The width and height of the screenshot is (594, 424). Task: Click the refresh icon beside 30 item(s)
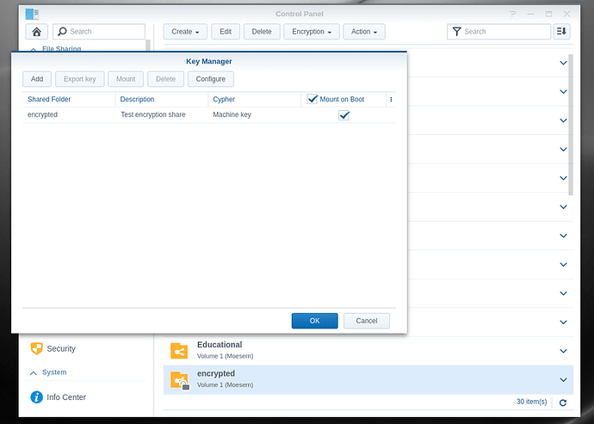(563, 402)
